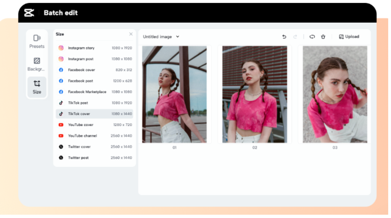Select image thumbnail 03

tap(335, 95)
